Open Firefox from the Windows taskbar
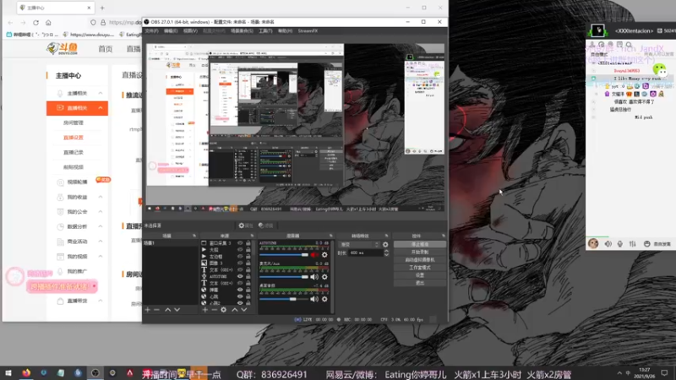Viewport: 676px width, 380px height. (26, 372)
